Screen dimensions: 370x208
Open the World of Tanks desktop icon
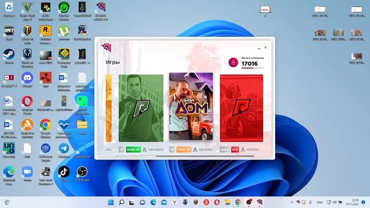click(x=27, y=35)
